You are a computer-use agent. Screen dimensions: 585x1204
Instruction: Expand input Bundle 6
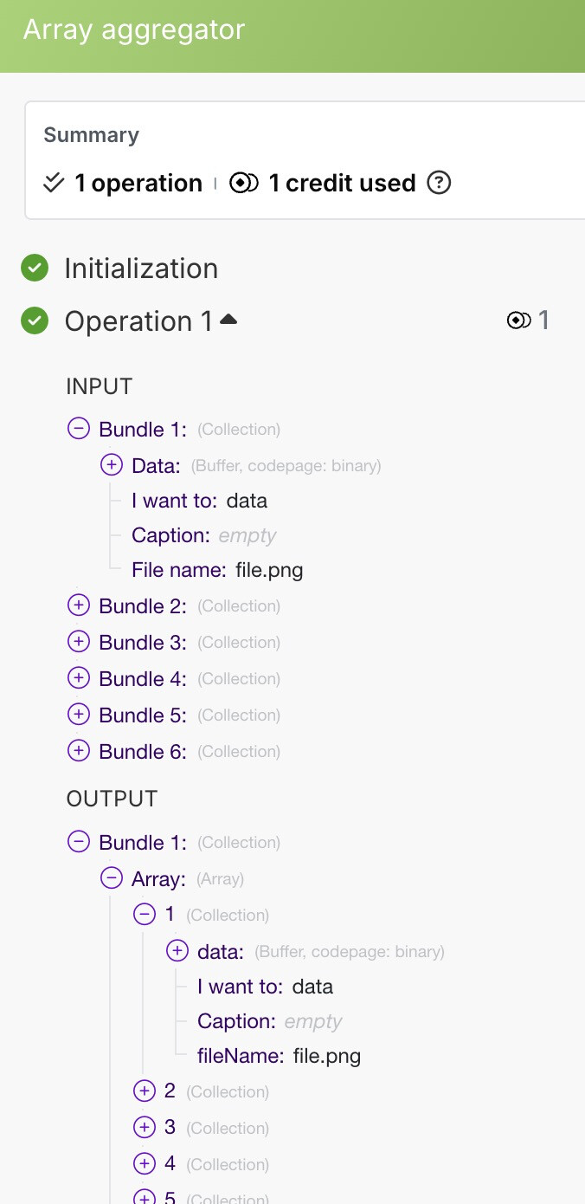tap(79, 751)
